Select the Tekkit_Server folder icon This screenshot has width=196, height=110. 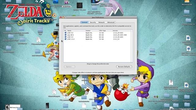coord(9,29)
